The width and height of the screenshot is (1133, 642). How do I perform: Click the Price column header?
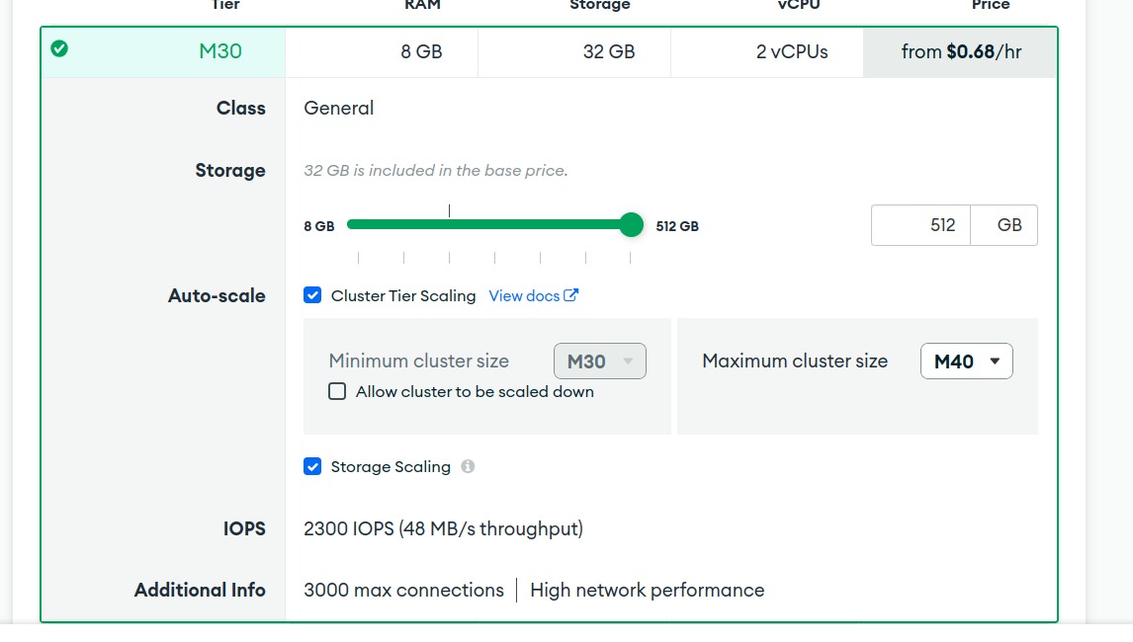[991, 6]
